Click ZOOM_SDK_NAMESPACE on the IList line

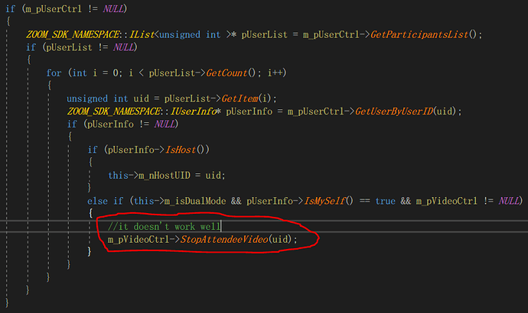tap(73, 34)
